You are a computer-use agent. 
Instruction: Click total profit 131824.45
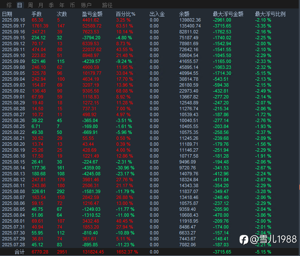point(93,252)
